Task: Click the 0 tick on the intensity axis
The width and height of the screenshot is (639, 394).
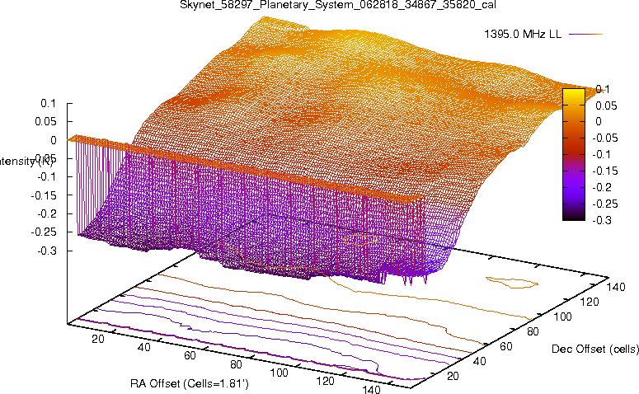Action: (53, 140)
